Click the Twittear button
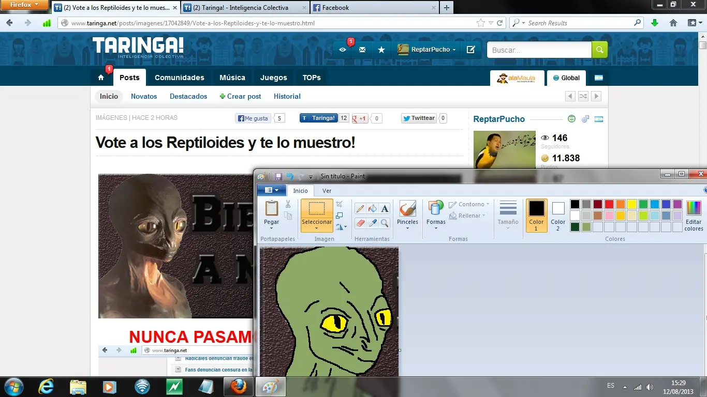 coord(419,118)
